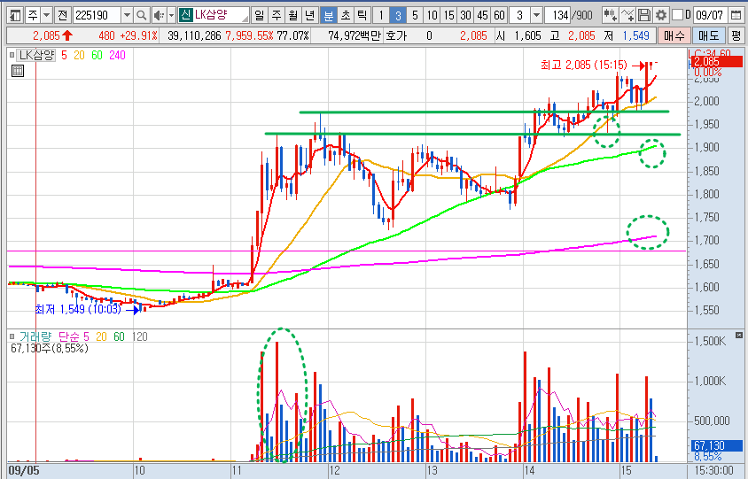The width and height of the screenshot is (748, 479).
Task: Open the calendar date picker icon
Action: (735, 16)
